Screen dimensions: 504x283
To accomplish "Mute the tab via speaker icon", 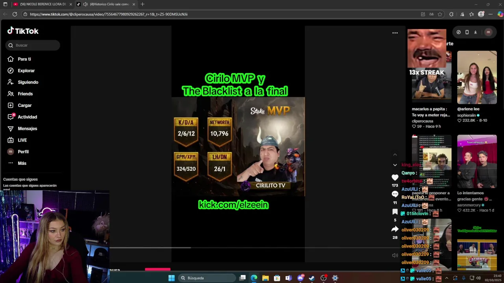I will [x=85, y=4].
